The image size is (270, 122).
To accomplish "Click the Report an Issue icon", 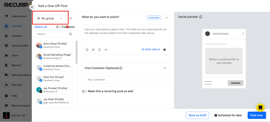I will pos(6,105).
